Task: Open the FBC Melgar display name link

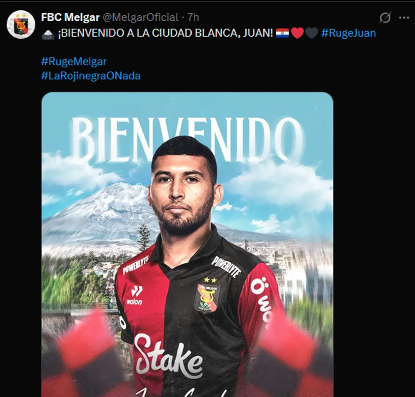Action: pos(70,17)
